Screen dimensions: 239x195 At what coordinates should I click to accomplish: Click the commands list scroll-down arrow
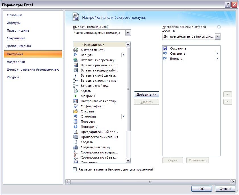pos(128,160)
